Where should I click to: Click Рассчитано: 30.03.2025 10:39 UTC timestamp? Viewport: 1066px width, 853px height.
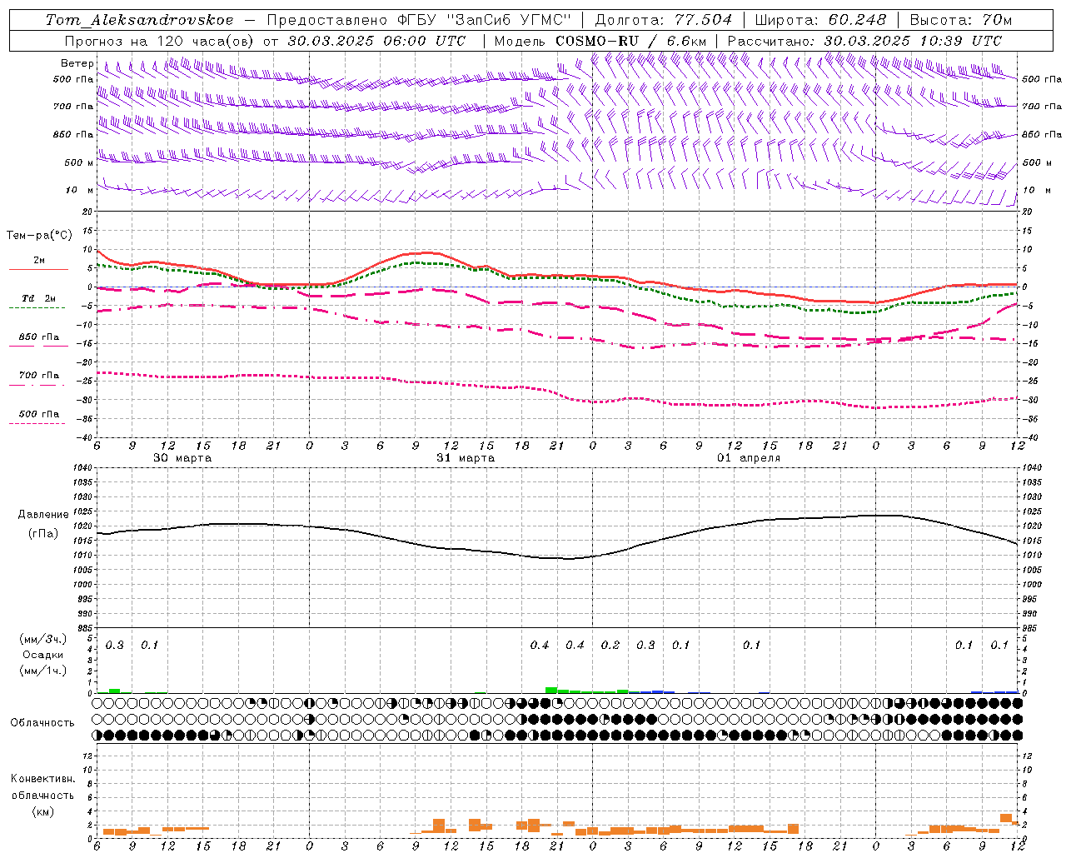point(864,41)
